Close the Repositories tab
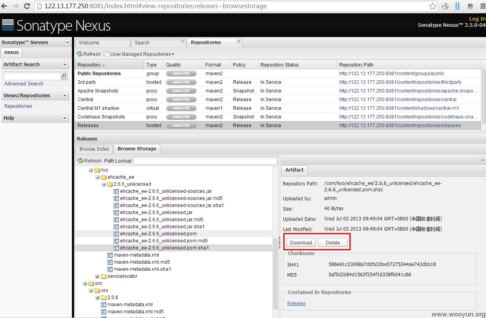The image size is (486, 318). tap(238, 41)
